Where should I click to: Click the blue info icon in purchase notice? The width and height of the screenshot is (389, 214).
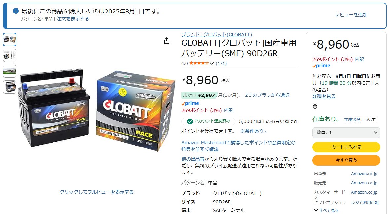point(16,11)
